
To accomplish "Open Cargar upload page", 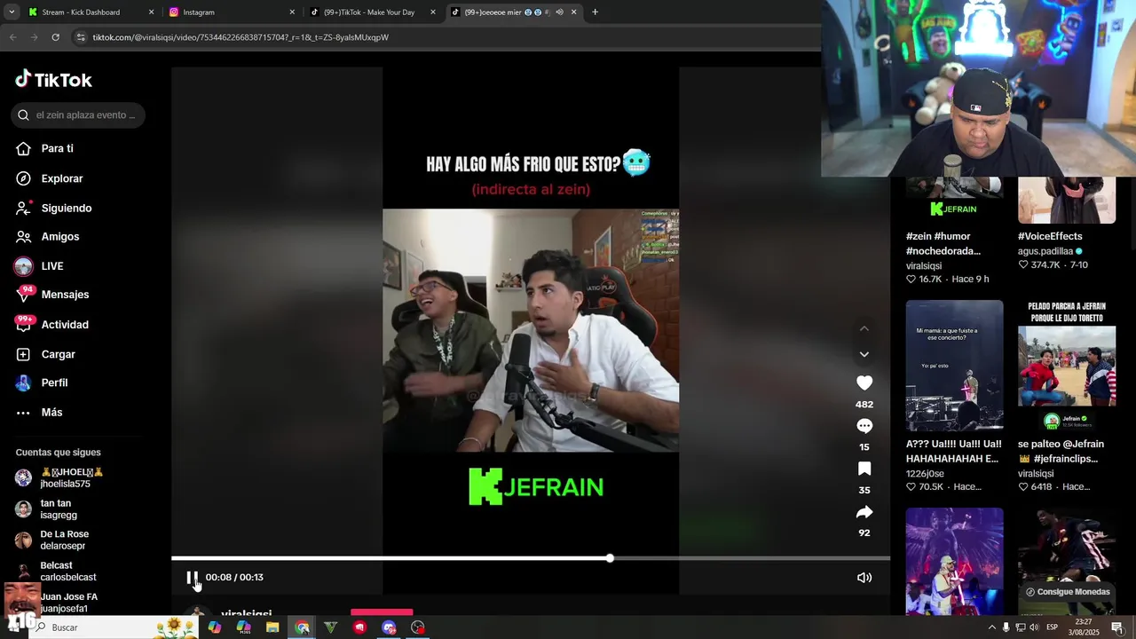I will (x=58, y=354).
